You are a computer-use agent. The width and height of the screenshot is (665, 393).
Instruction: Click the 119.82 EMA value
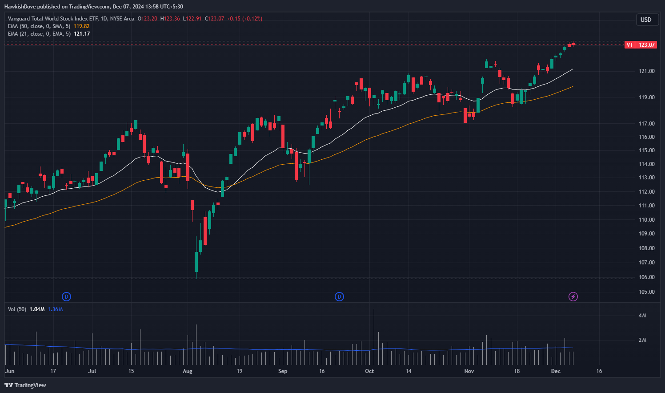pyautogui.click(x=82, y=26)
